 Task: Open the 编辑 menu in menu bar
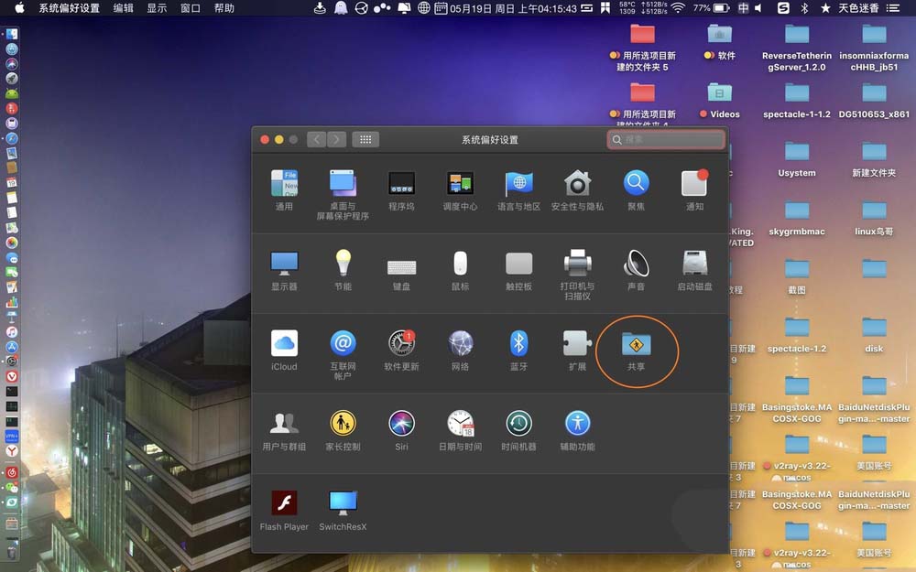[123, 8]
